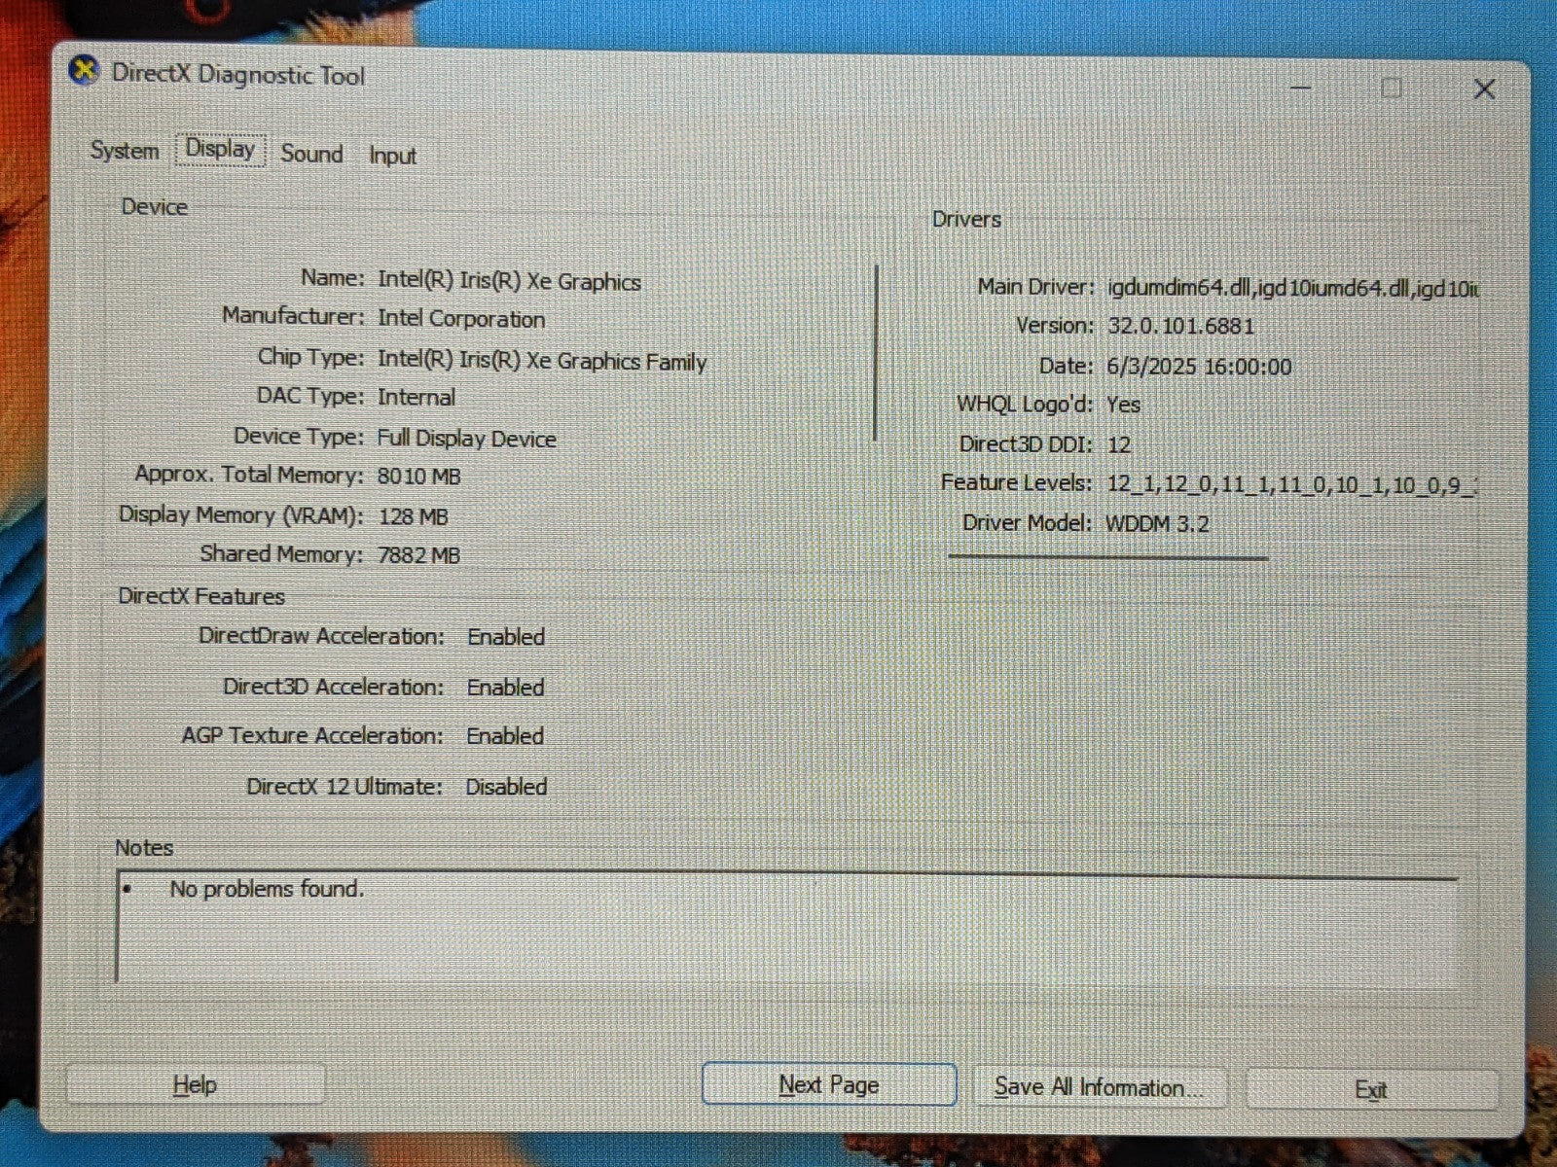This screenshot has width=1557, height=1167.
Task: Maximize the DirectX Diagnostic Tool window
Action: [x=1392, y=88]
